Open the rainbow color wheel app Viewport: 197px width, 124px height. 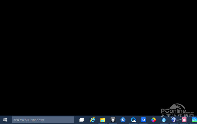coord(154,120)
